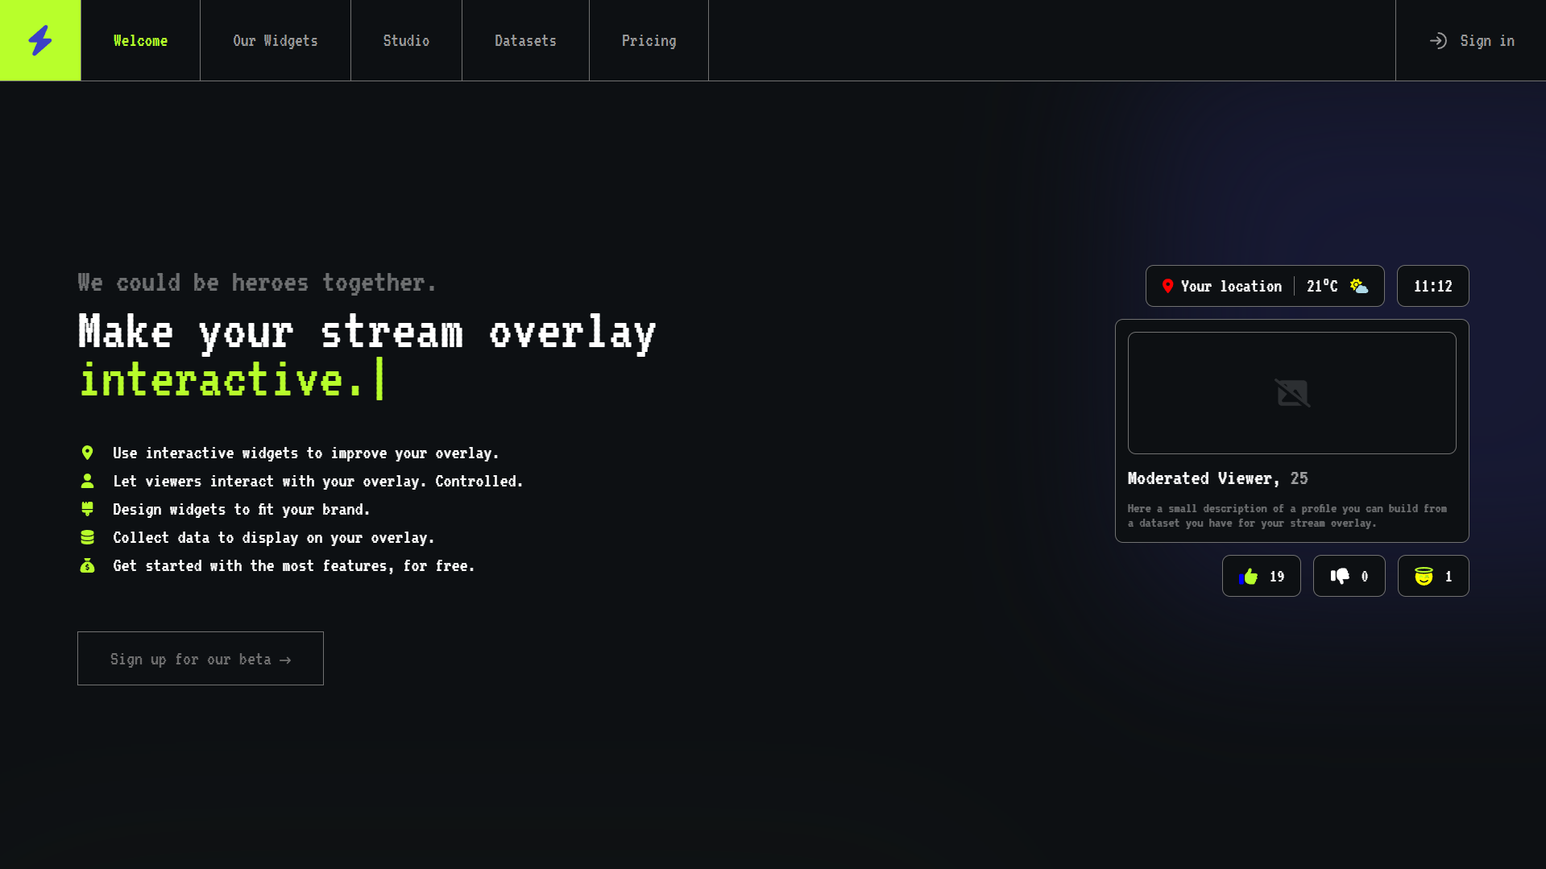Click the thumbs up count 19
Viewport: 1546px width, 869px height.
tap(1277, 577)
